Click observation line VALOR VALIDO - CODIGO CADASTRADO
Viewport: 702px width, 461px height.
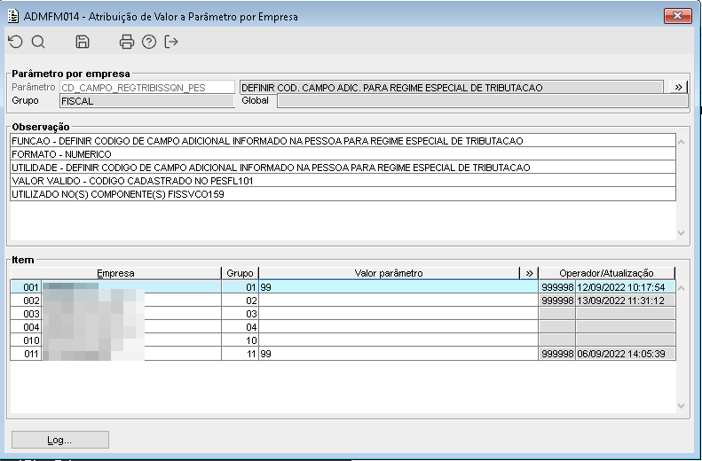pos(343,181)
